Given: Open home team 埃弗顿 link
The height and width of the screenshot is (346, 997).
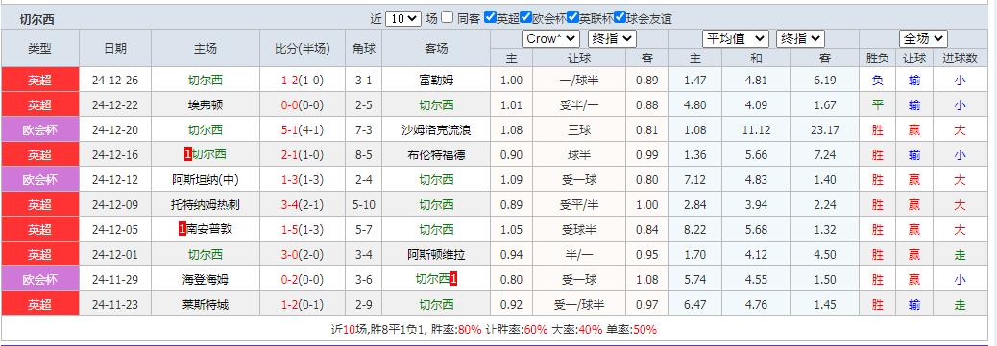Looking at the screenshot, I should (x=206, y=105).
